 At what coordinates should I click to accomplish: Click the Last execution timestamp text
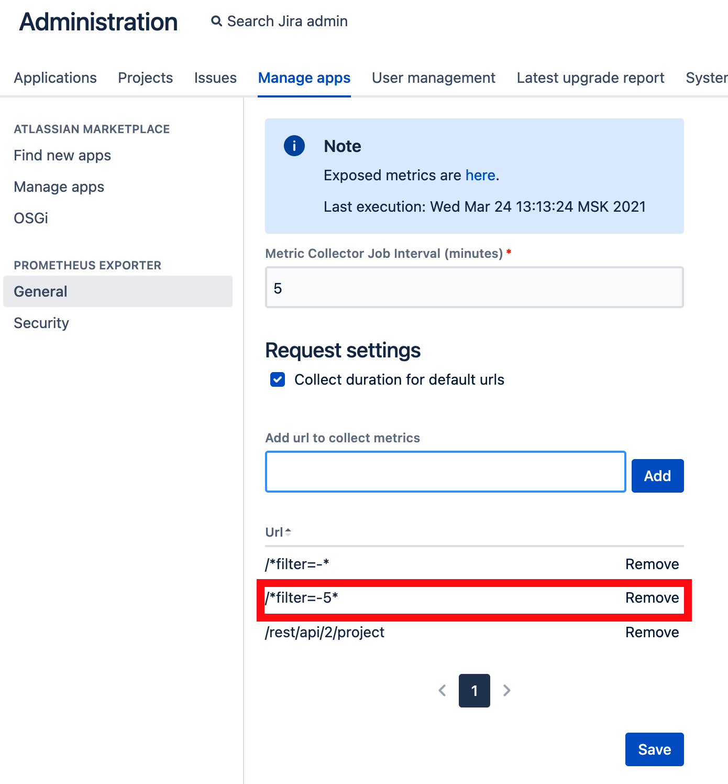point(484,206)
